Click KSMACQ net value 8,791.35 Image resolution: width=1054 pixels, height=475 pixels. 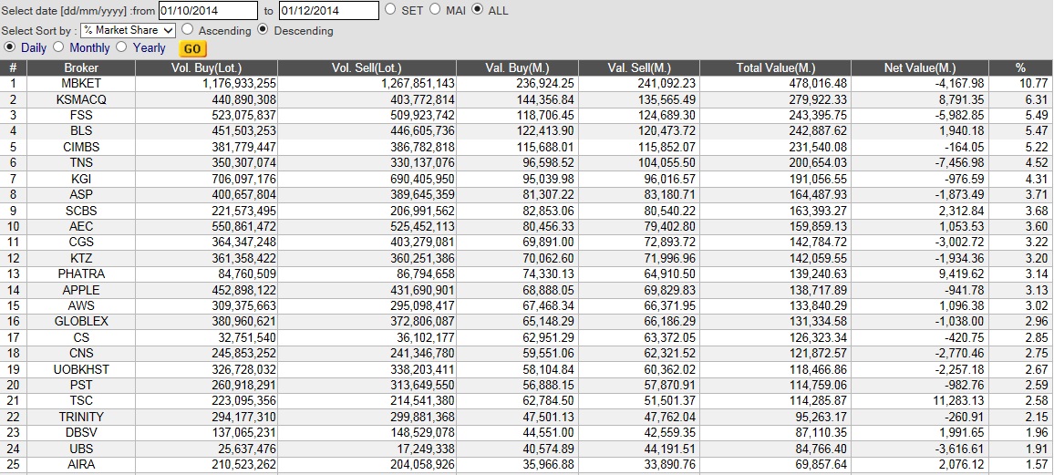pos(959,99)
